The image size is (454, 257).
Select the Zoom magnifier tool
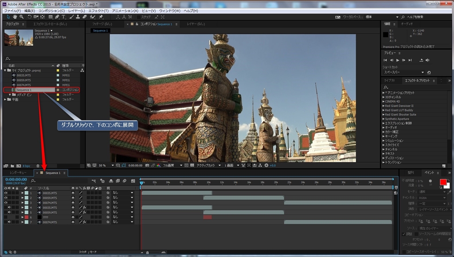(x=22, y=17)
